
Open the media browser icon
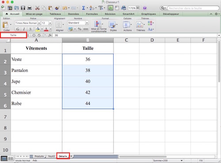tap(123, 8)
